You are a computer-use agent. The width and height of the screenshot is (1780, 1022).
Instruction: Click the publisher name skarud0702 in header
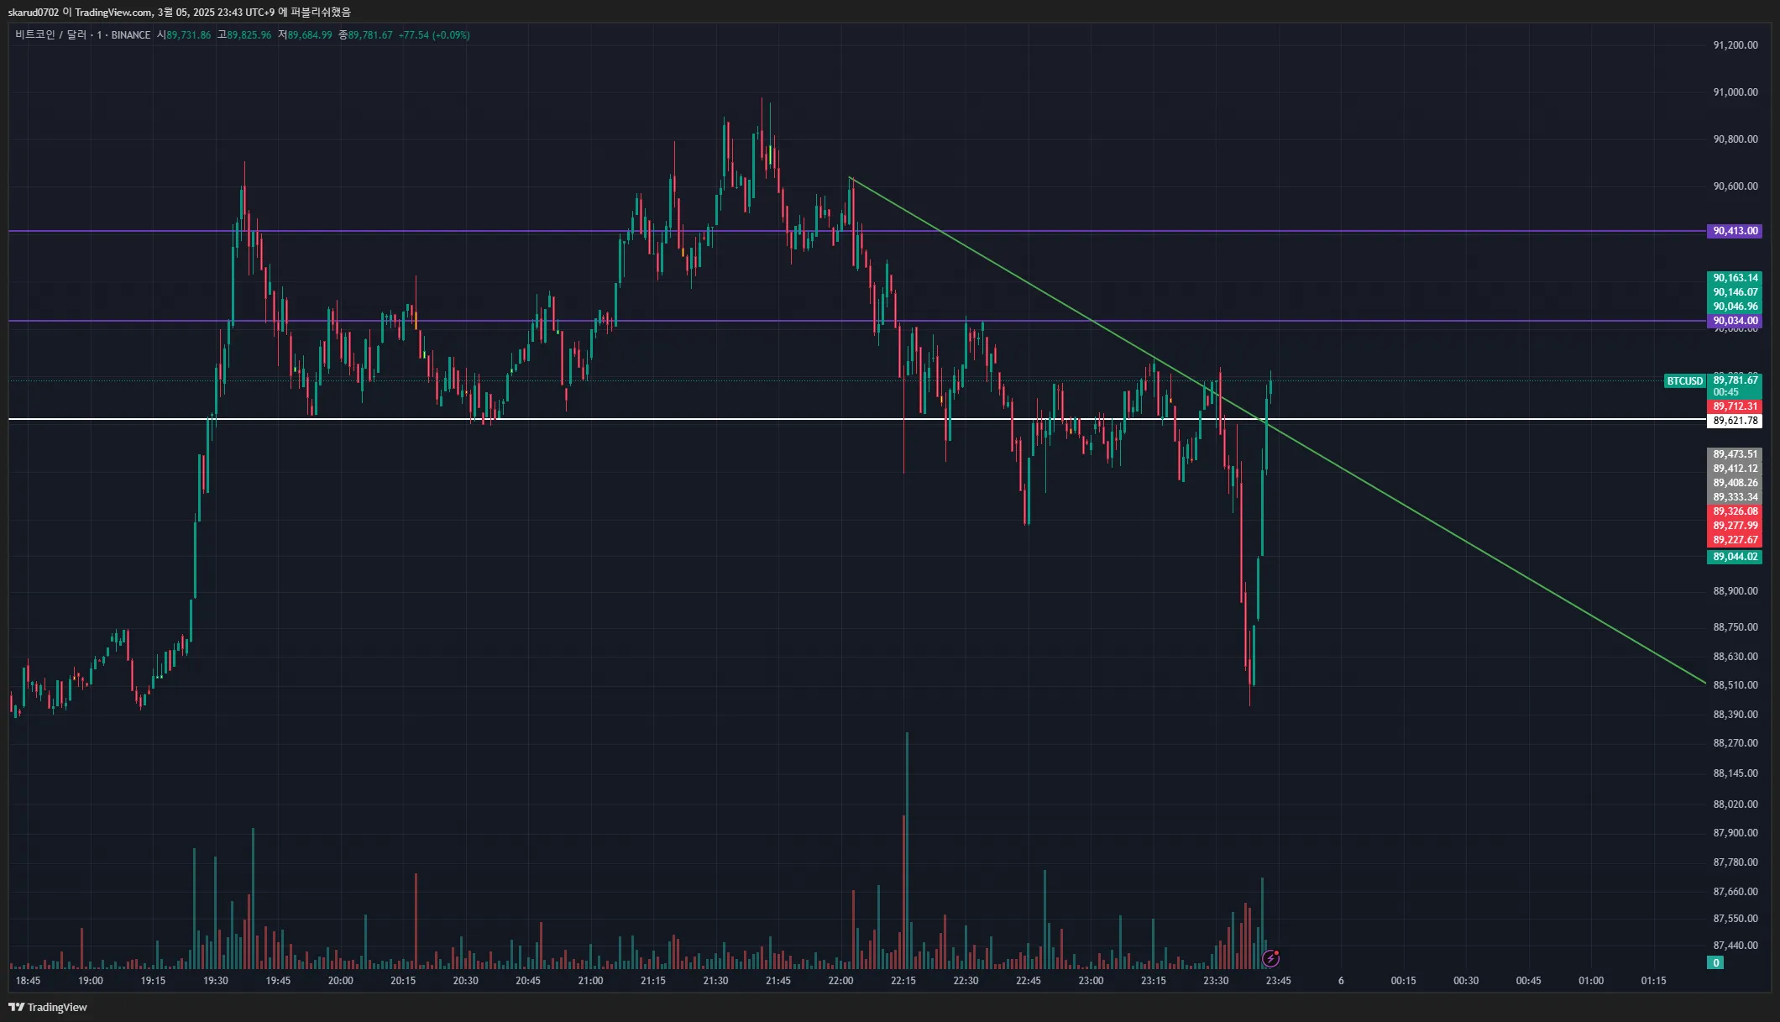coord(34,12)
